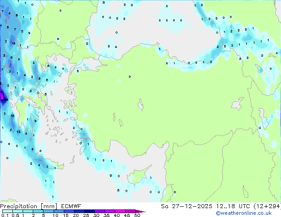
Task: Select the 35–40 mm purple swatch
Action: click(x=109, y=211)
